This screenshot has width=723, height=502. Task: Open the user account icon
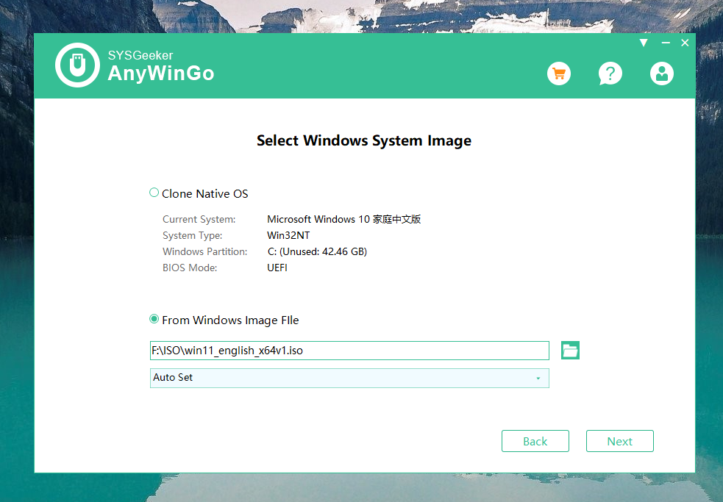point(662,73)
